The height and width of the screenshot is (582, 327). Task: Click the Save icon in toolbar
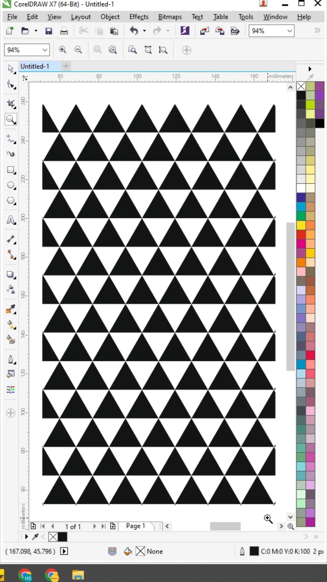click(48, 31)
